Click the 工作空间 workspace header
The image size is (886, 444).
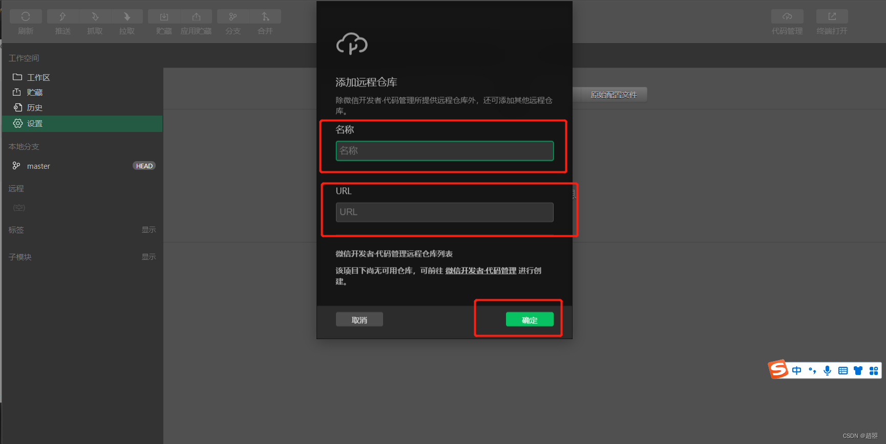(x=24, y=58)
